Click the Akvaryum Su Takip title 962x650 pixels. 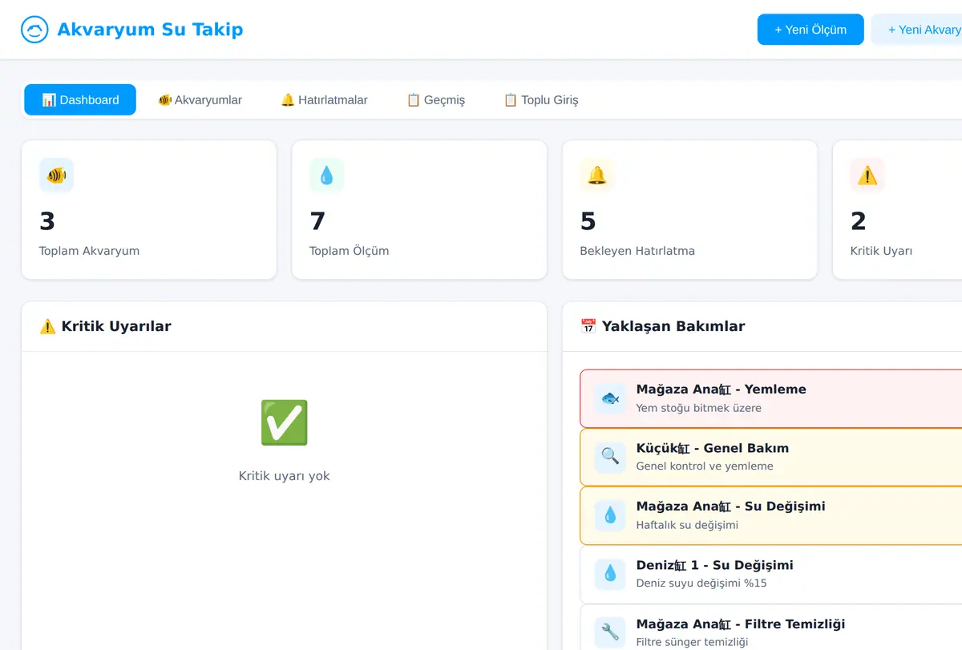coord(150,30)
